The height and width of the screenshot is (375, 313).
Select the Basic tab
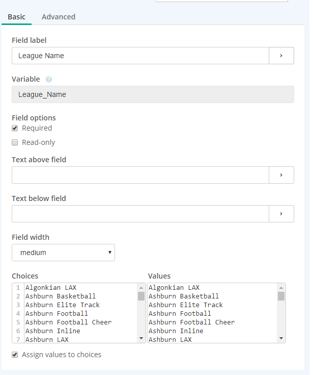pyautogui.click(x=16, y=17)
